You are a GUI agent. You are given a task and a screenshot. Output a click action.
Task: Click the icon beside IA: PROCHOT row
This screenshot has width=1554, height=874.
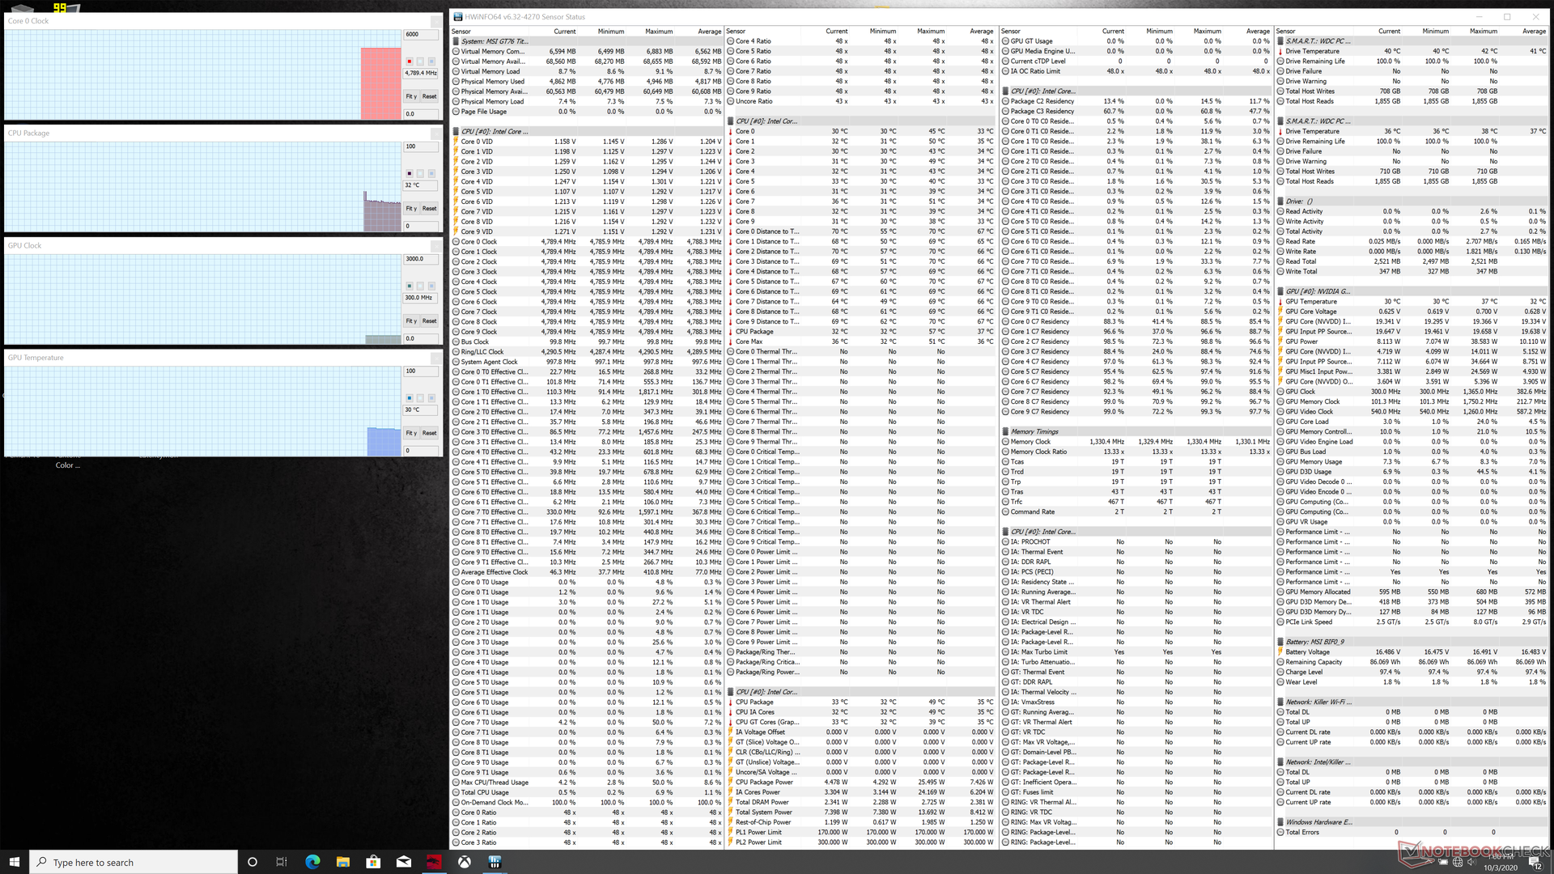(1006, 542)
